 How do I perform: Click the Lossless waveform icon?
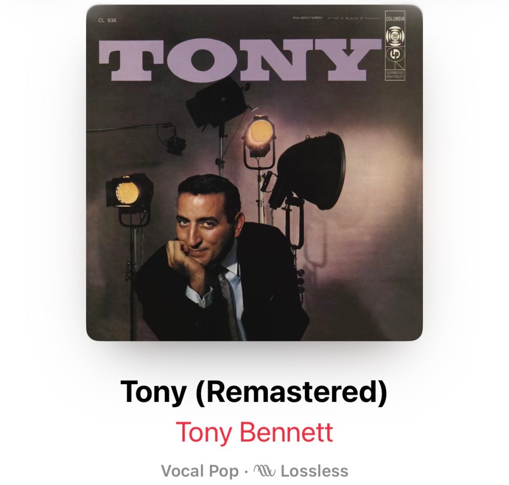point(264,470)
